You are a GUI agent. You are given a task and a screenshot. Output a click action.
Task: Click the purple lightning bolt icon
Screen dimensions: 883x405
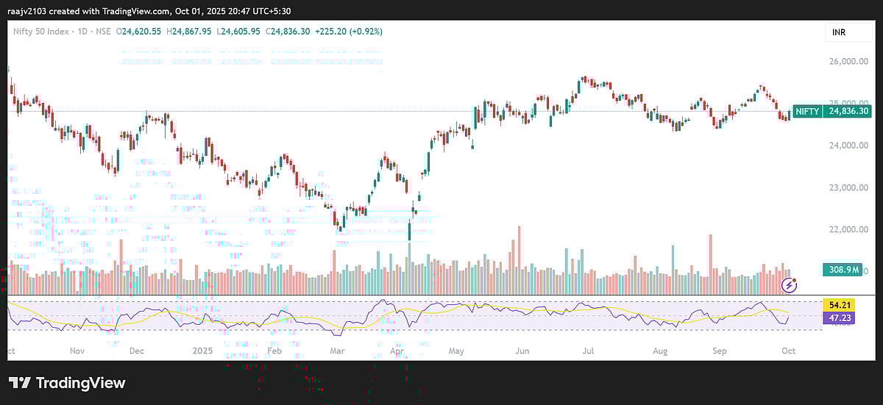click(x=791, y=284)
